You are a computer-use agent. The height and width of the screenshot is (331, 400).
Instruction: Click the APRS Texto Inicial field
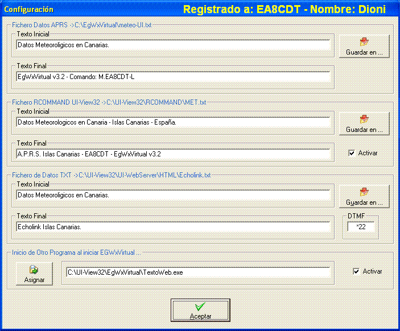pyautogui.click(x=173, y=45)
